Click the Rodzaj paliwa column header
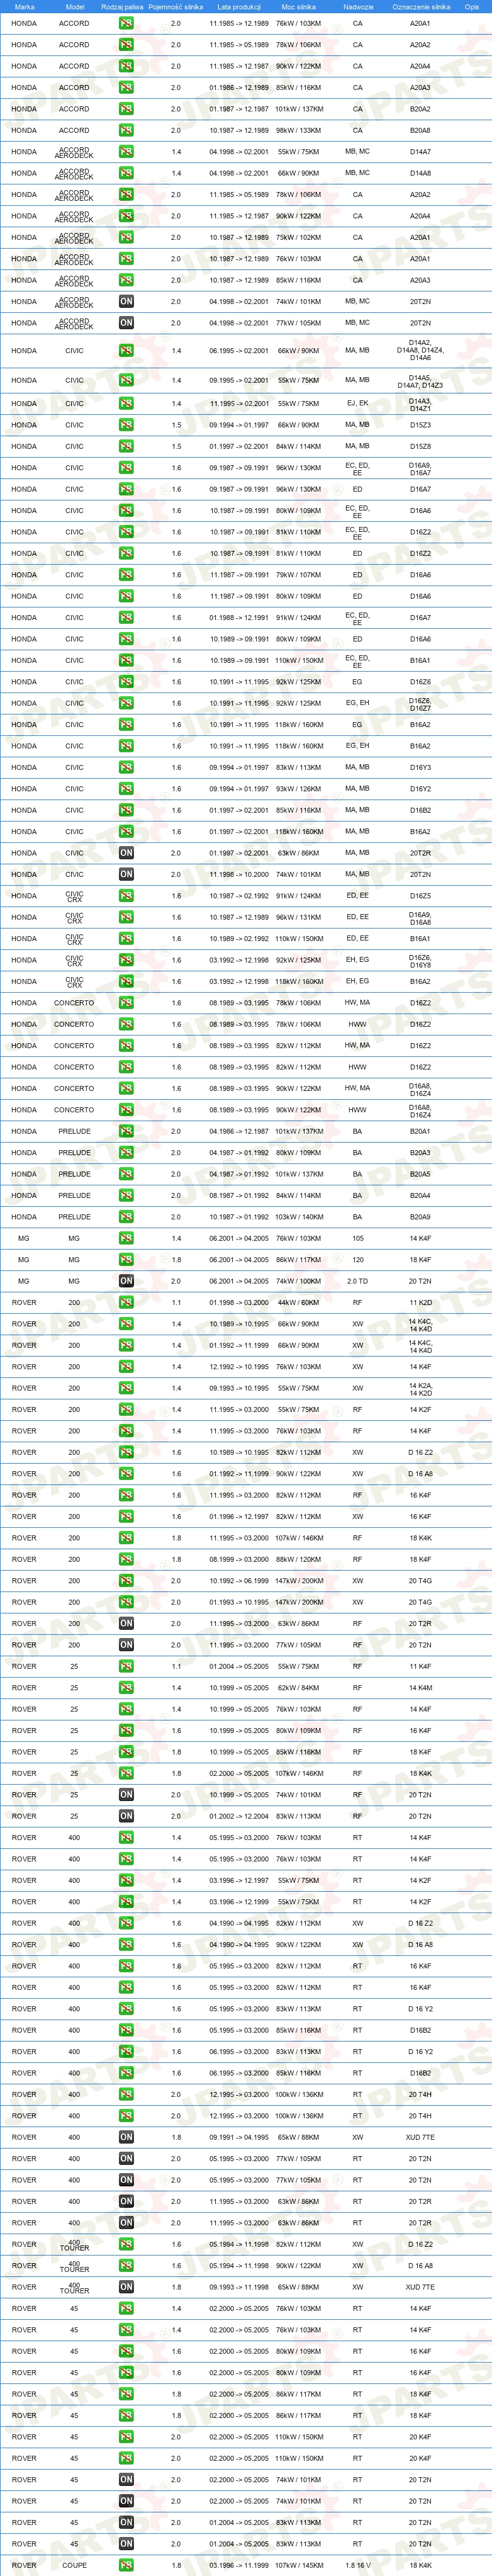 pyautogui.click(x=122, y=6)
